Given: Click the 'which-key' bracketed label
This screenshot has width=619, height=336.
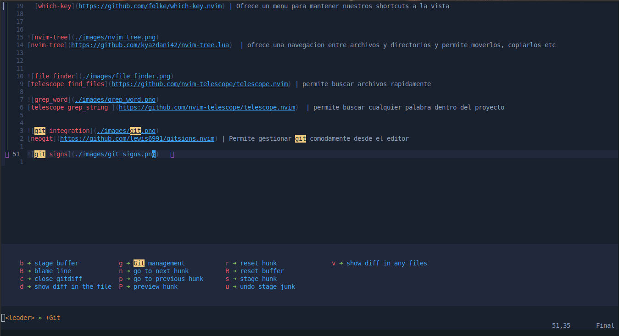Looking at the screenshot, I should point(55,6).
